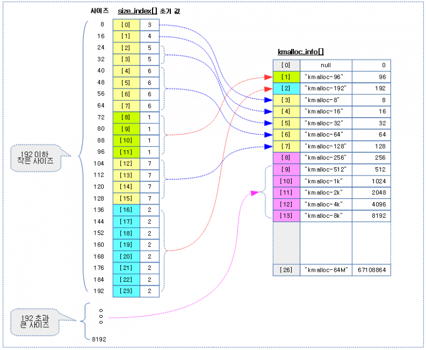Click the "kmalloc-192" name cell
The image size is (426, 350).
pos(326,88)
